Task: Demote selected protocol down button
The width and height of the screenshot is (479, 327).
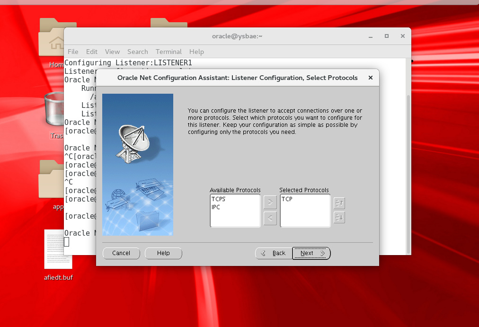Action: pyautogui.click(x=339, y=217)
